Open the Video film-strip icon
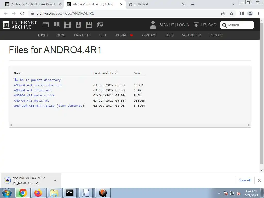 pos(68,25)
